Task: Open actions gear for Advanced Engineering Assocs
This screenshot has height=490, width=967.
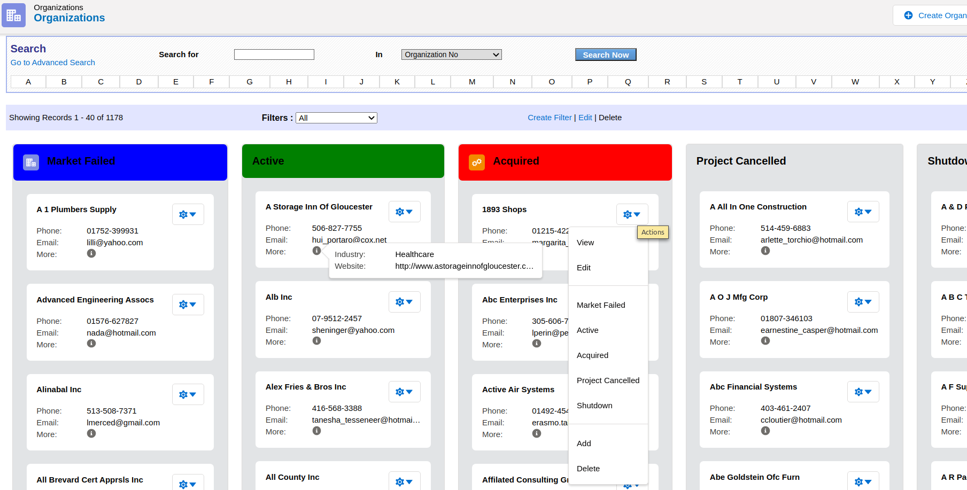Action: pyautogui.click(x=188, y=305)
